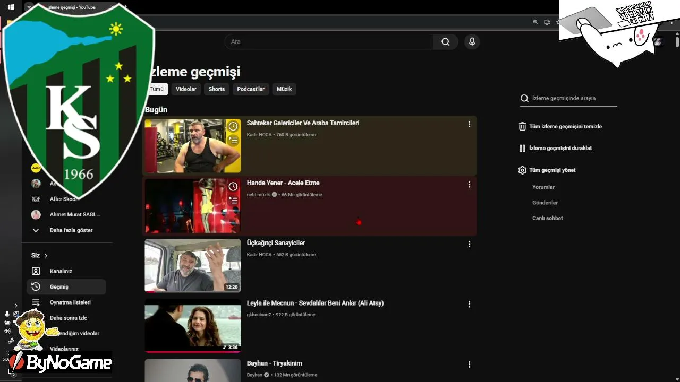The image size is (680, 382).
Task: Click 'Kadir HOCA' under Sahtekar Galericiler
Action: tap(259, 135)
